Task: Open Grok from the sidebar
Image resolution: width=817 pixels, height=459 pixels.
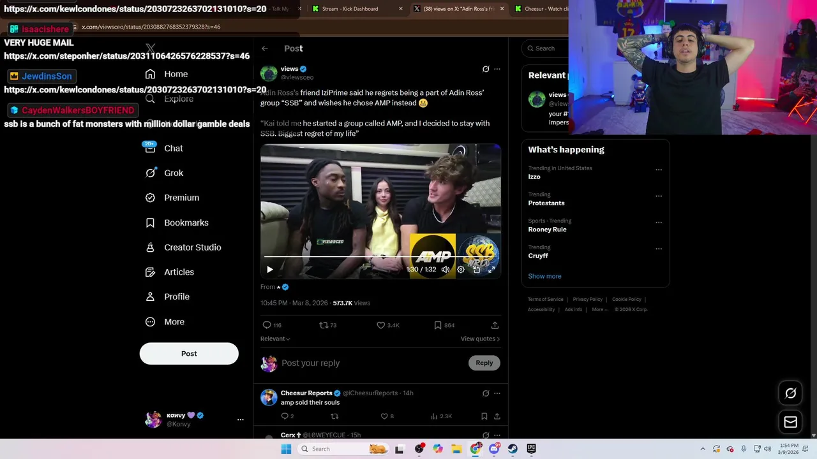Action: 165,173
